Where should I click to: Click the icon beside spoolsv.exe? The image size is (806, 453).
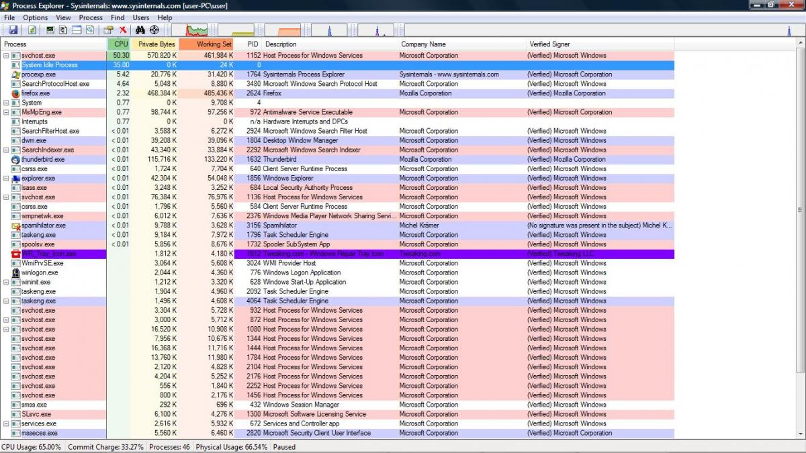click(x=16, y=244)
